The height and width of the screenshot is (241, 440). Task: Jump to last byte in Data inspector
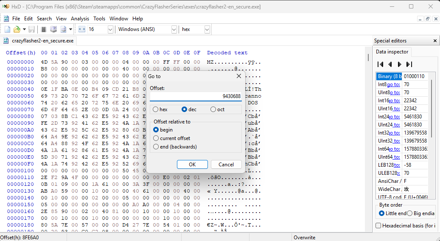(409, 64)
